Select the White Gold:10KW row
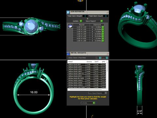157x118 pixels. point(87,83)
